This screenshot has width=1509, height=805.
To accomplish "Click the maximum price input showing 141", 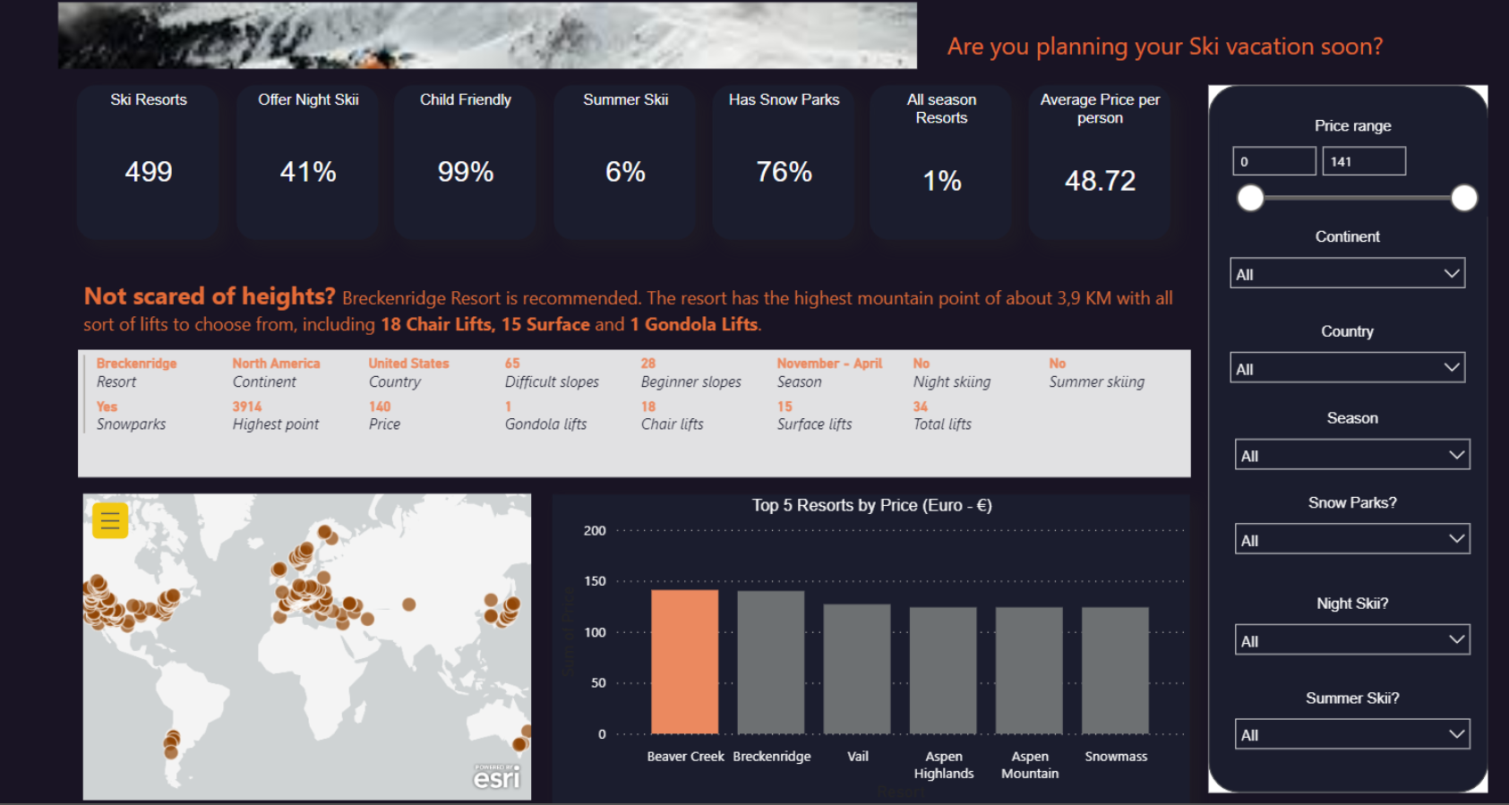I will pyautogui.click(x=1364, y=161).
